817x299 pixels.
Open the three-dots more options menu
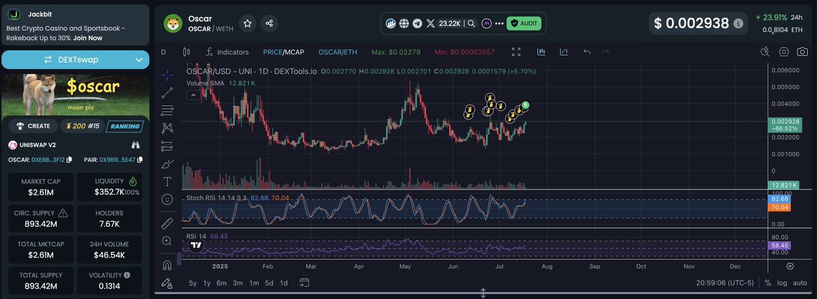coord(500,23)
